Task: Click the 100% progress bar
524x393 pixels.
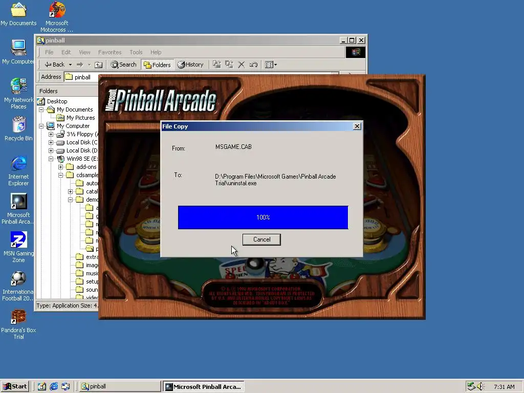Action: (x=263, y=217)
